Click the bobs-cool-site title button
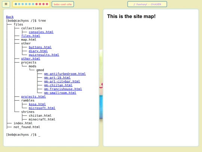 [x=63, y=4]
